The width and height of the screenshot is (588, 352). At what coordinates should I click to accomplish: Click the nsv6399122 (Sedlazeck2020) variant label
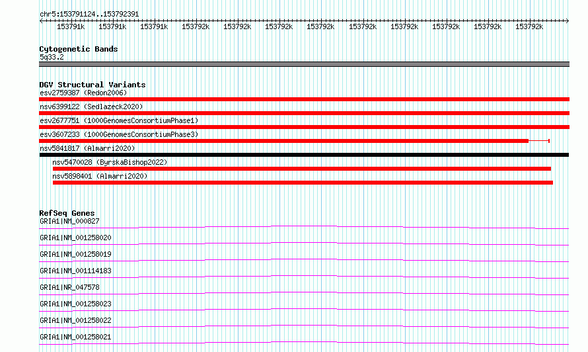coord(91,107)
